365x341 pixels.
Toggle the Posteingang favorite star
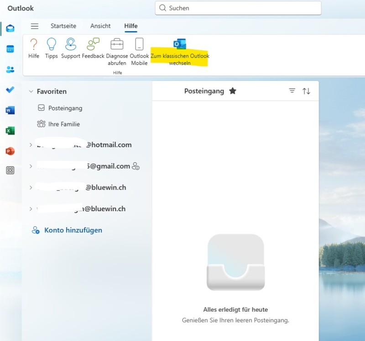coord(233,91)
